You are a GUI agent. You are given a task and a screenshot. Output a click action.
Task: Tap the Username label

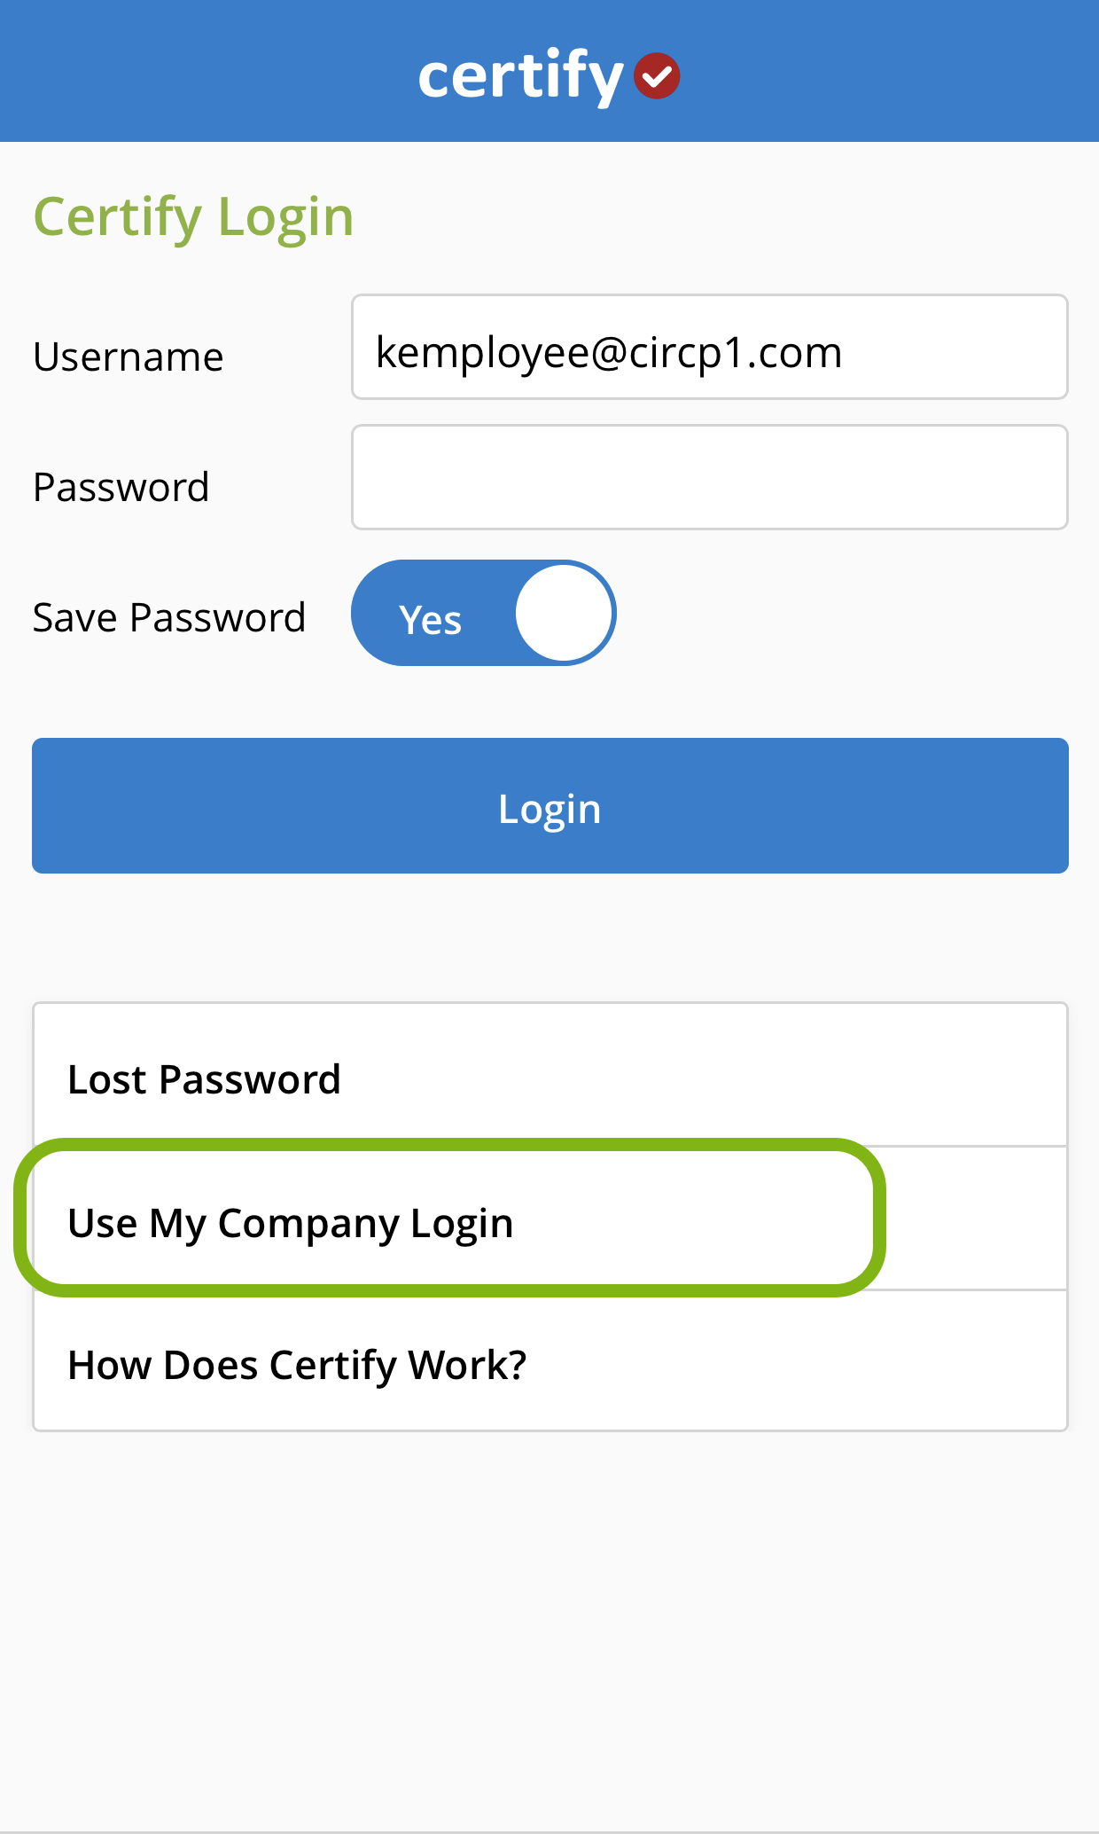pos(129,357)
